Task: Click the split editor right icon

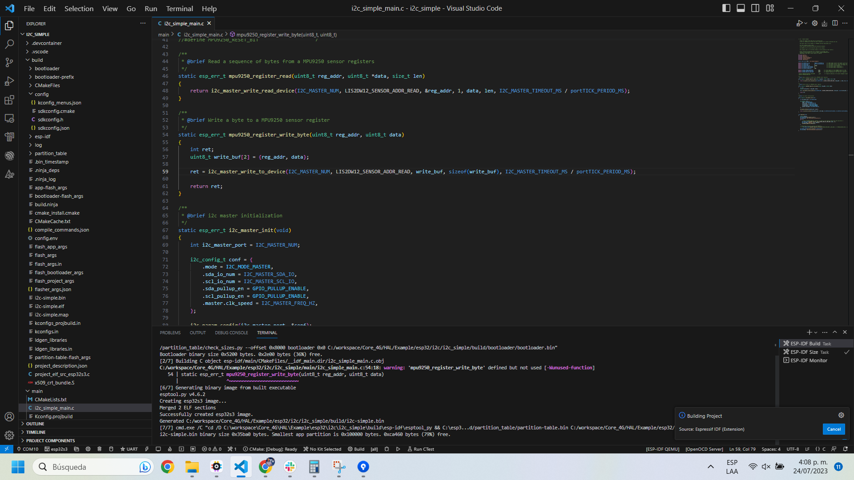Action: pyautogui.click(x=835, y=23)
